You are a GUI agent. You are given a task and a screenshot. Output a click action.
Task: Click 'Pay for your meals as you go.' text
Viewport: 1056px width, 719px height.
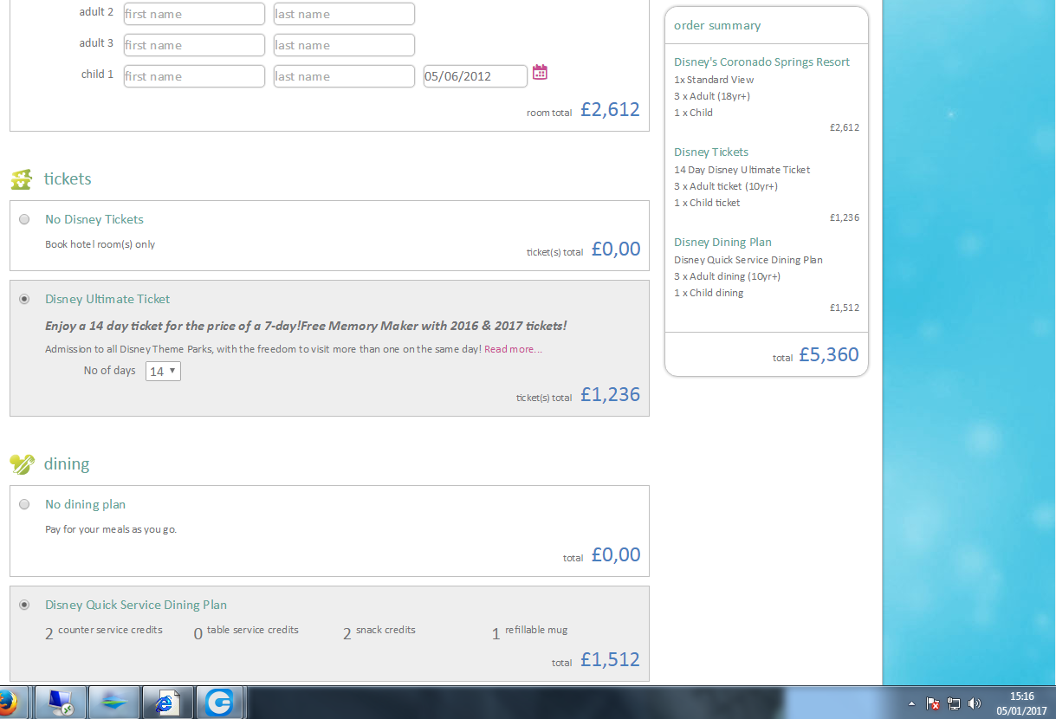pos(111,528)
